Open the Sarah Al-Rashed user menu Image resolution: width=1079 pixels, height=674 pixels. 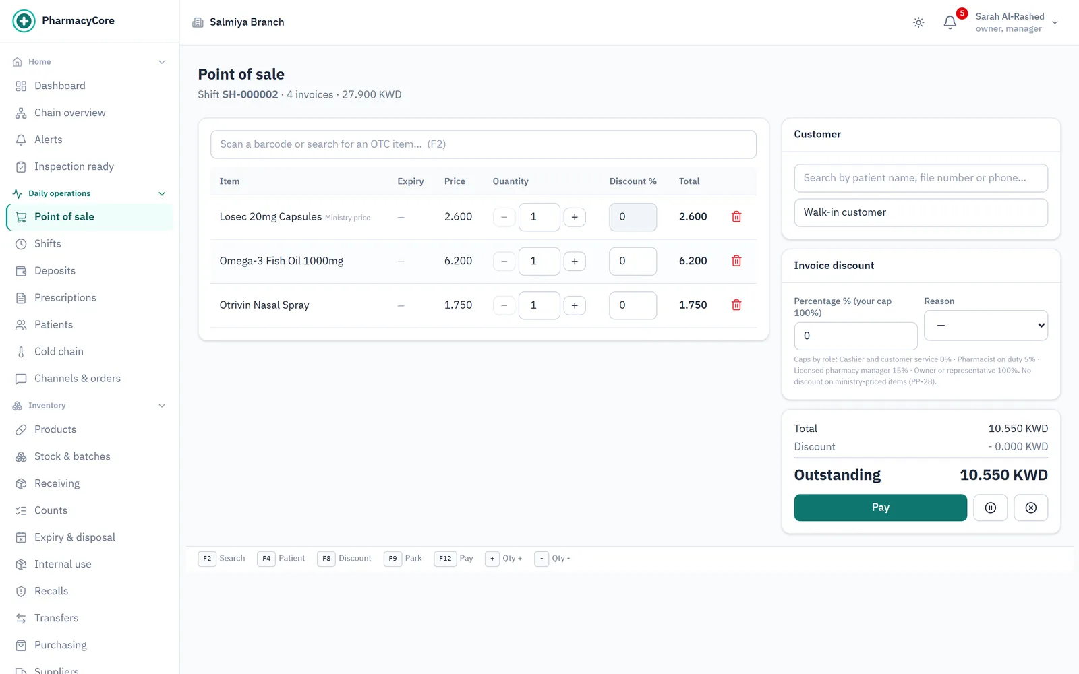[1017, 22]
